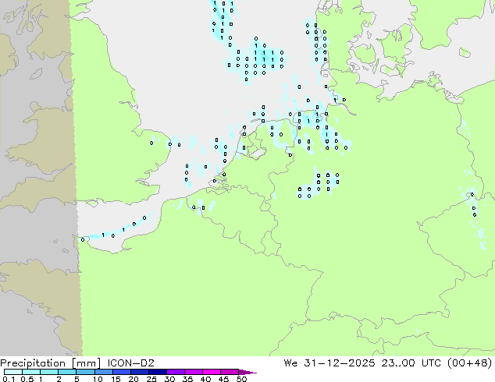Select the legend swatch between 15 and 20
Image resolution: width=495 pixels, height=382 pixels.
pos(121,372)
